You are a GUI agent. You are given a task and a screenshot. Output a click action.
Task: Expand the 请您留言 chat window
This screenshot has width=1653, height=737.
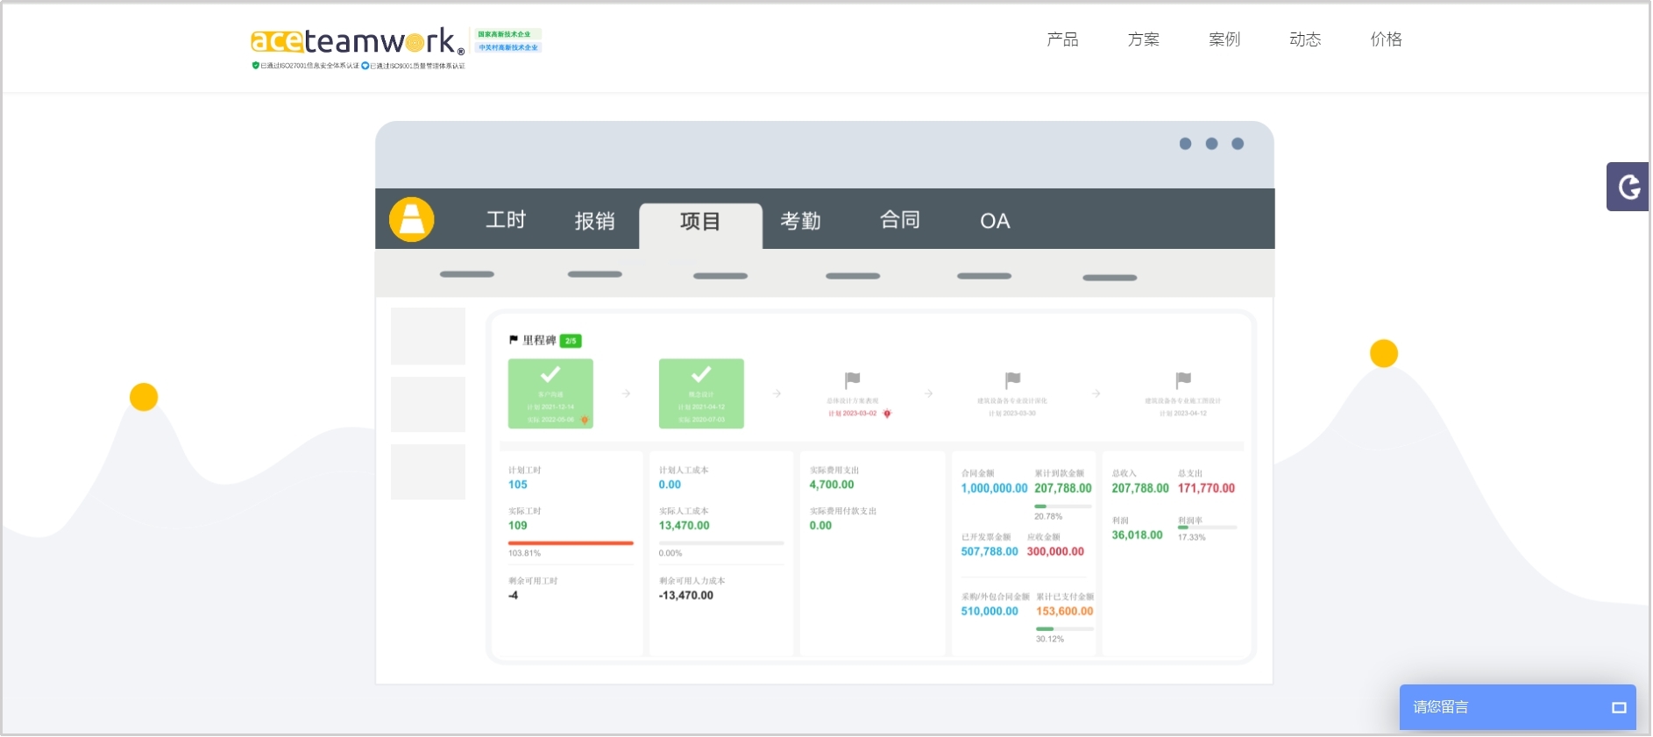point(1618,707)
